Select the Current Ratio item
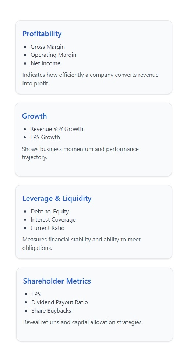190x364 pixels. [x=47, y=228]
